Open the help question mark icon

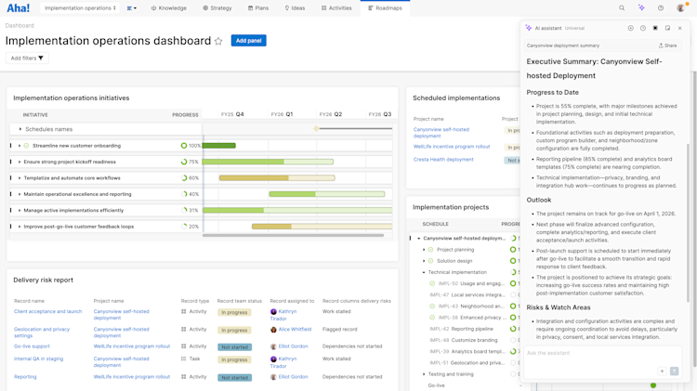[x=661, y=8]
